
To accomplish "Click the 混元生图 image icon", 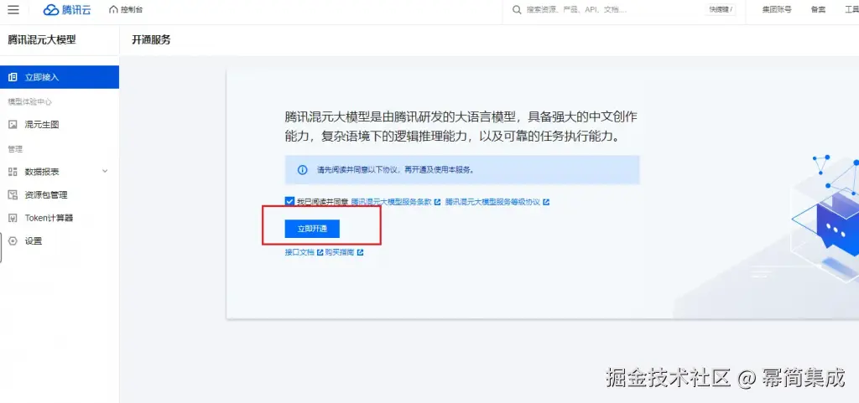I will pyautogui.click(x=13, y=125).
